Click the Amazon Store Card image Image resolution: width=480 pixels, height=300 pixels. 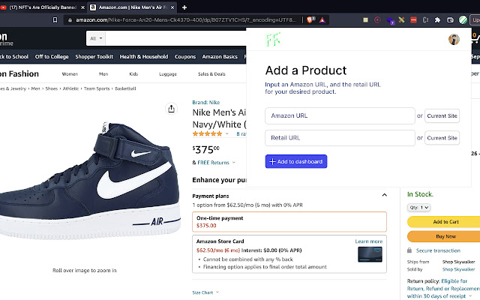tap(370, 253)
